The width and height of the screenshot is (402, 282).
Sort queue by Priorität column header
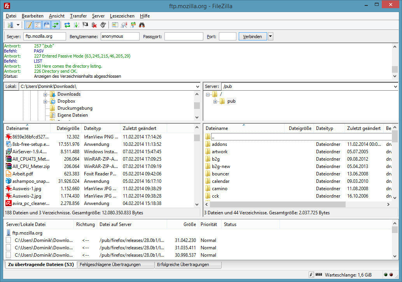(209, 224)
